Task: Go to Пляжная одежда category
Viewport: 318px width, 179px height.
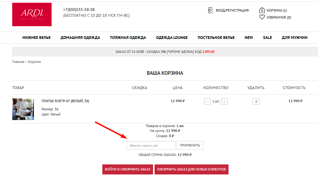Action: (128, 38)
